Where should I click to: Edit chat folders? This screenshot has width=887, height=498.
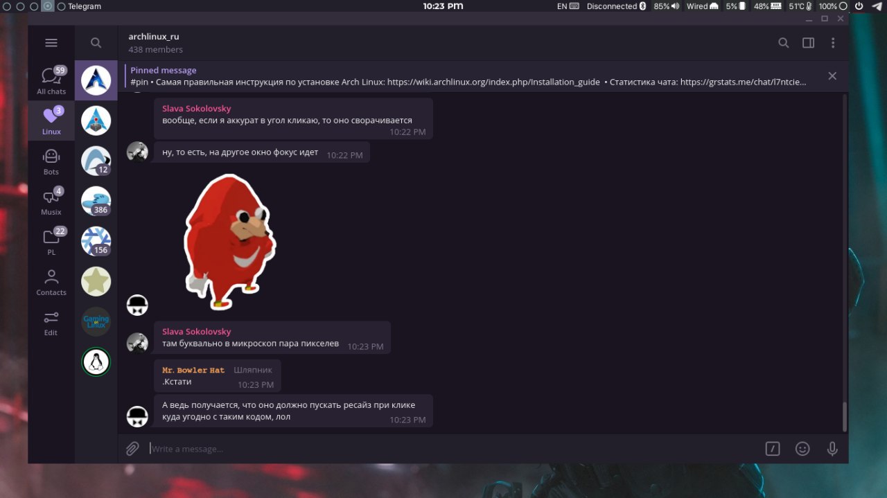[51, 322]
